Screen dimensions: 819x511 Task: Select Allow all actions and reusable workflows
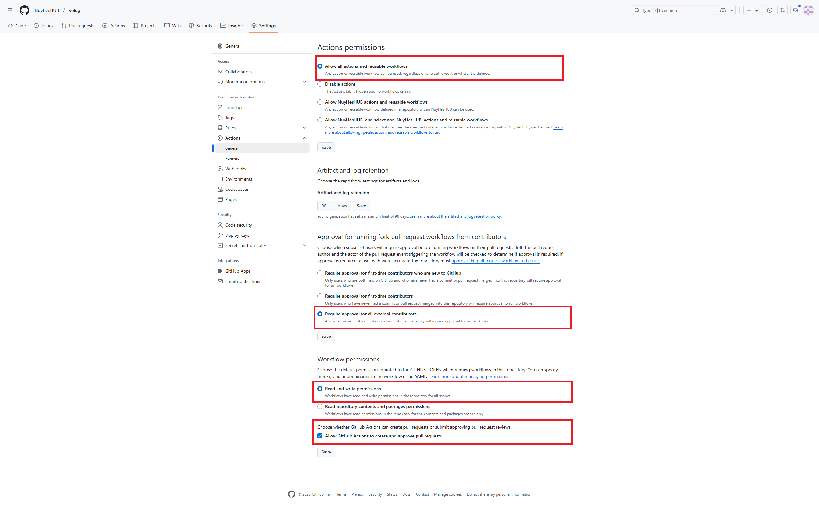pyautogui.click(x=320, y=66)
